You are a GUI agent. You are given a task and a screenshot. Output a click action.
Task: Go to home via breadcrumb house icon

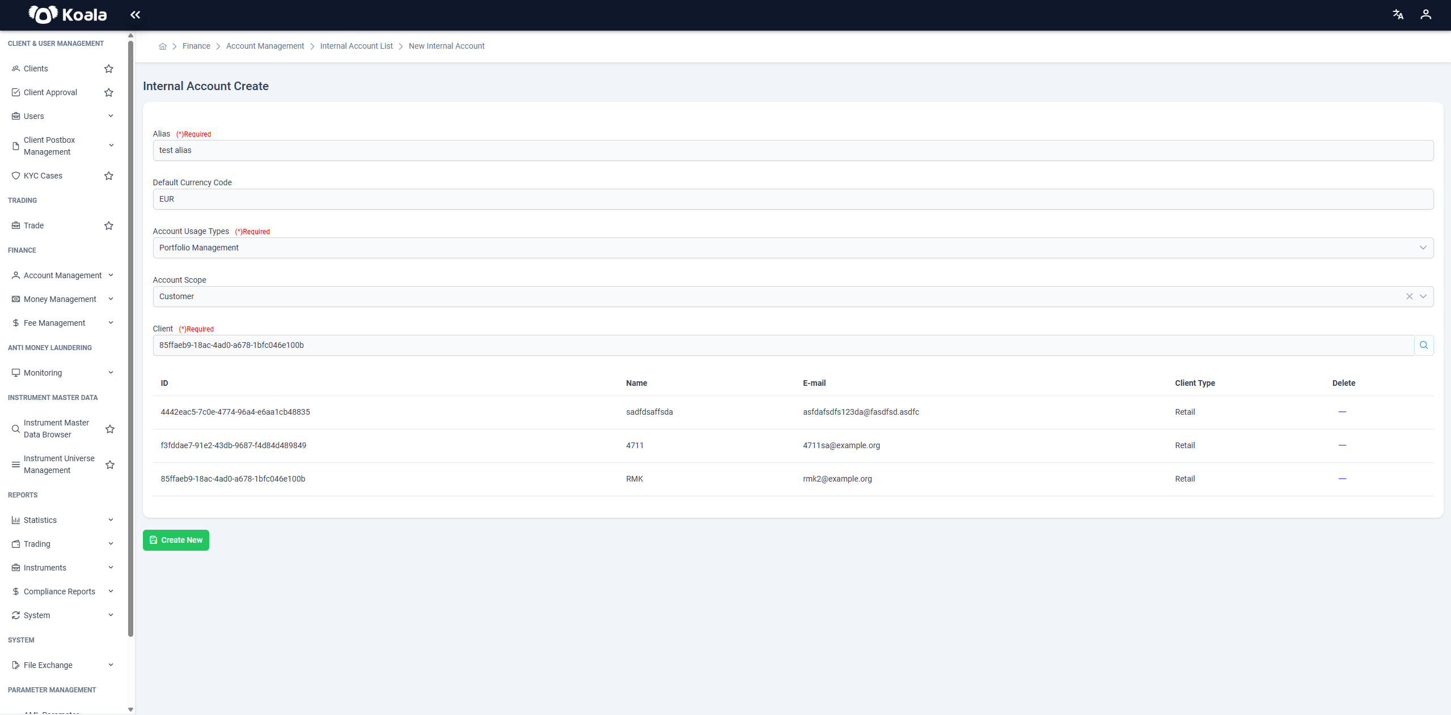tap(163, 46)
